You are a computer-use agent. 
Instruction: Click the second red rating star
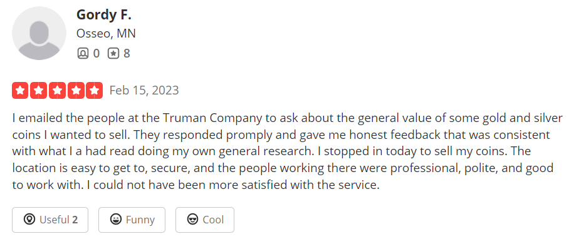click(39, 90)
